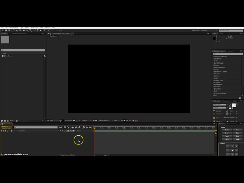The width and height of the screenshot is (244, 183).
Task: Open flowchart view icon in Project panel
Action: 45,56
